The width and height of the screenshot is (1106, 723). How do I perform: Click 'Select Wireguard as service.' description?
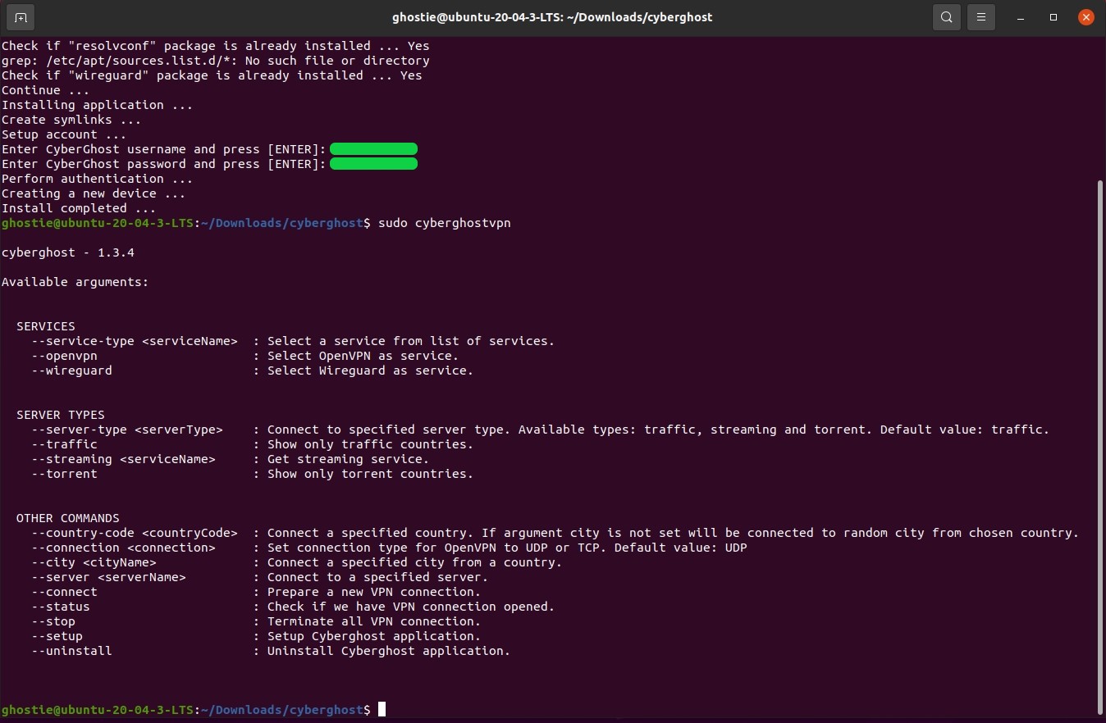370,371
